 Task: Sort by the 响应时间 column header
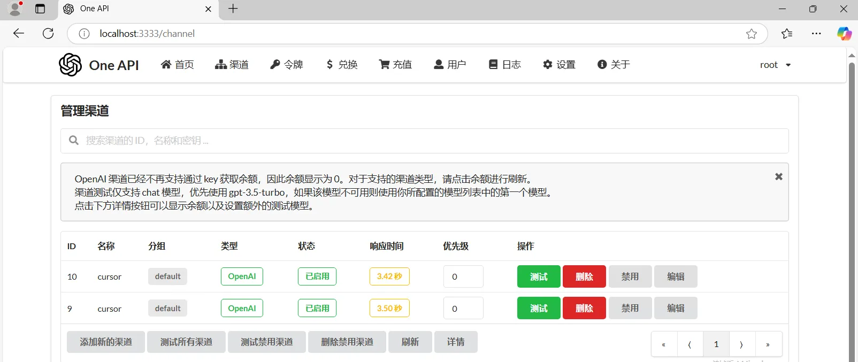(x=387, y=246)
